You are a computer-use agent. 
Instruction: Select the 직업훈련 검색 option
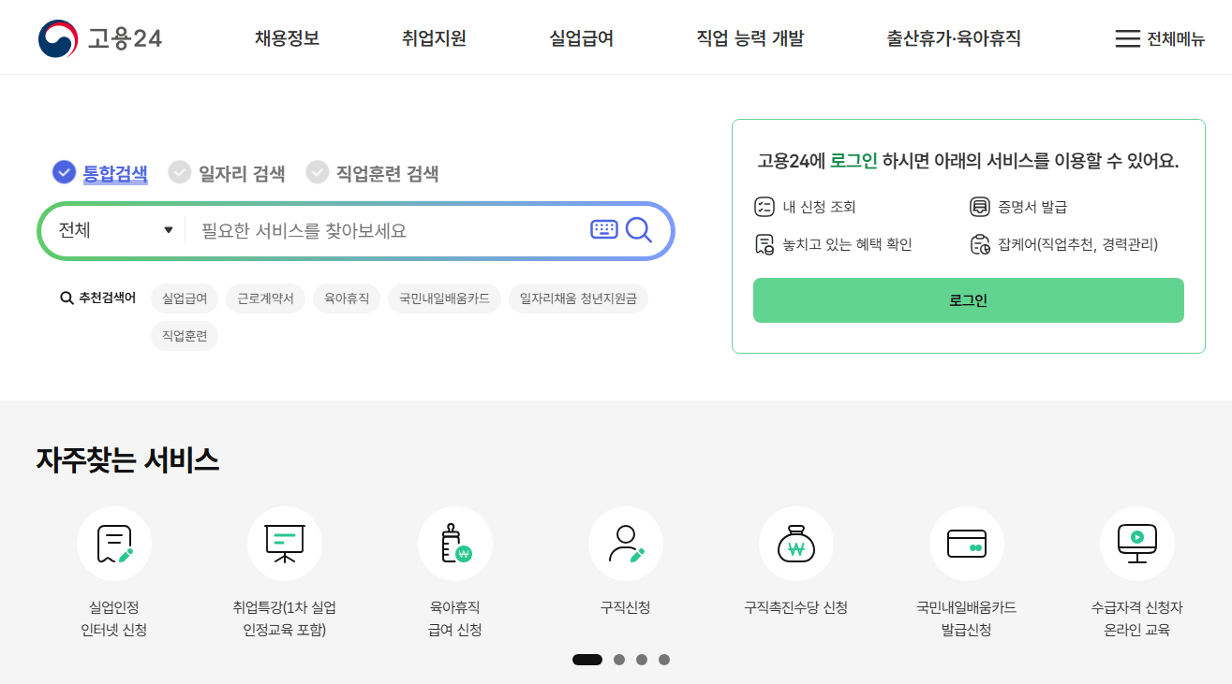pyautogui.click(x=373, y=173)
